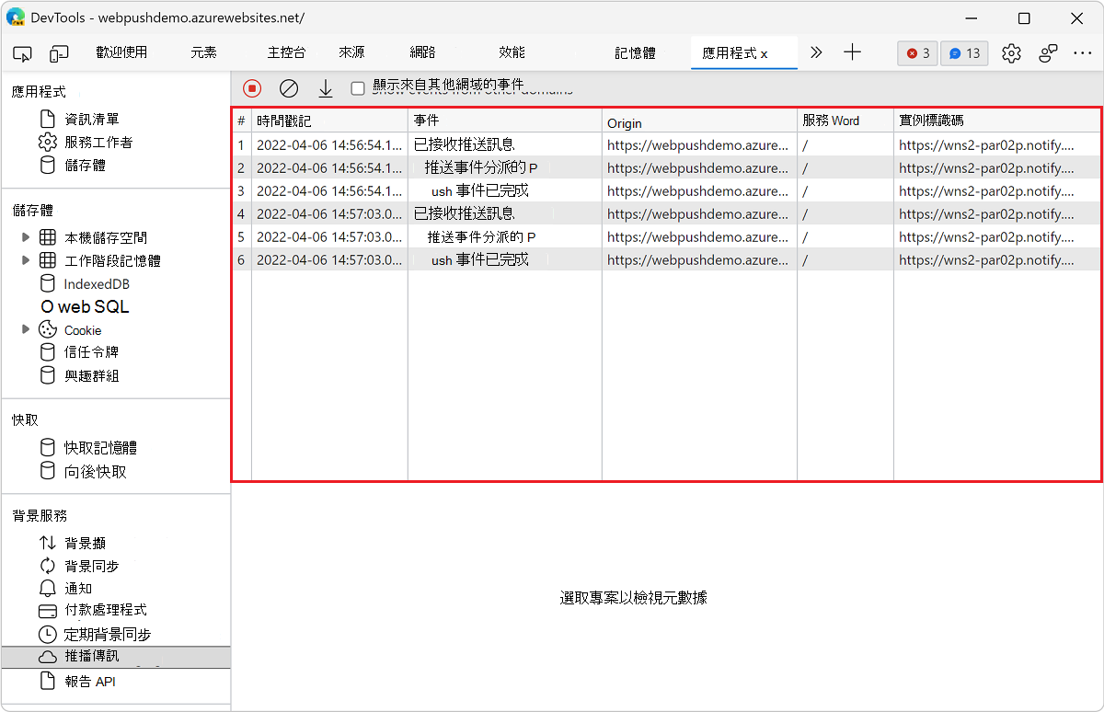Enable showing events from other domains
This screenshot has height=712, width=1104.
(357, 88)
